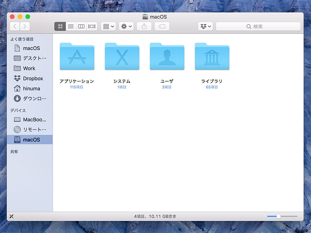Image resolution: width=311 pixels, height=233 pixels.
Task: Click the macOS disk icon in title bar
Action: [x=145, y=17]
